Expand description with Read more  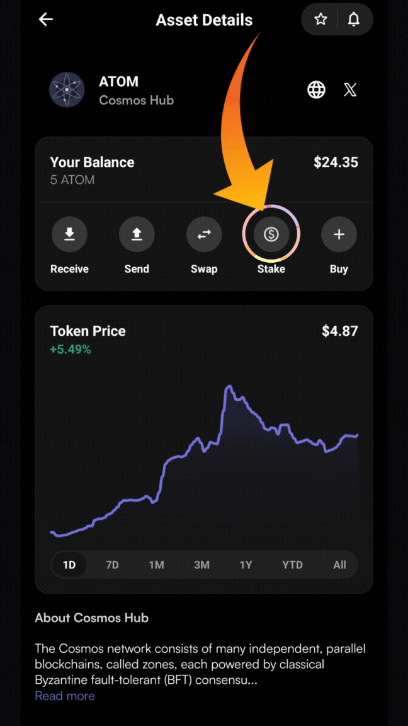[65, 696]
